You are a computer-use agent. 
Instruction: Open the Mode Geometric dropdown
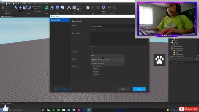[x=39, y=6]
